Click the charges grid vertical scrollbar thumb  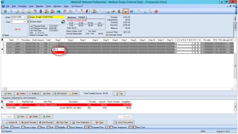coord(235,66)
